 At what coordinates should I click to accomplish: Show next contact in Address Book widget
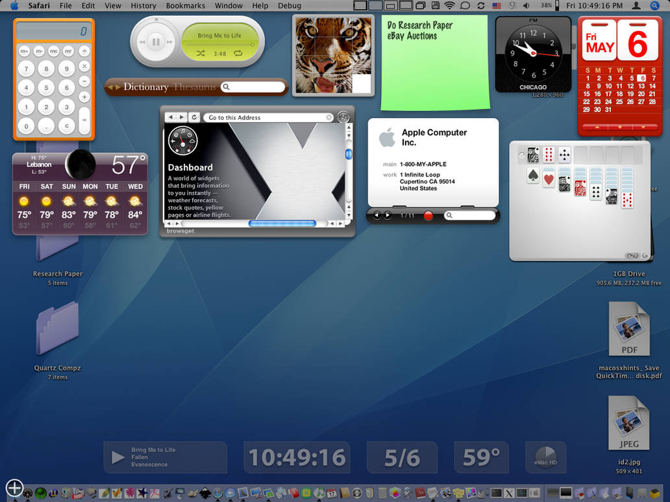(387, 215)
